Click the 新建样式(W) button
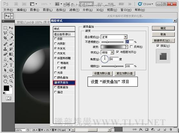The width and height of the screenshot is (179, 133). coord(163,41)
